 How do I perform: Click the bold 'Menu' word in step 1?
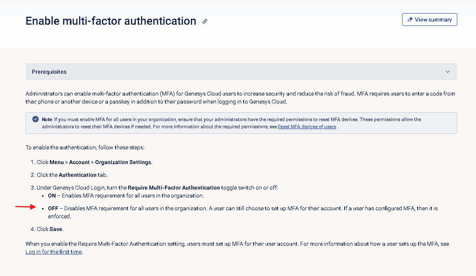pyautogui.click(x=57, y=162)
